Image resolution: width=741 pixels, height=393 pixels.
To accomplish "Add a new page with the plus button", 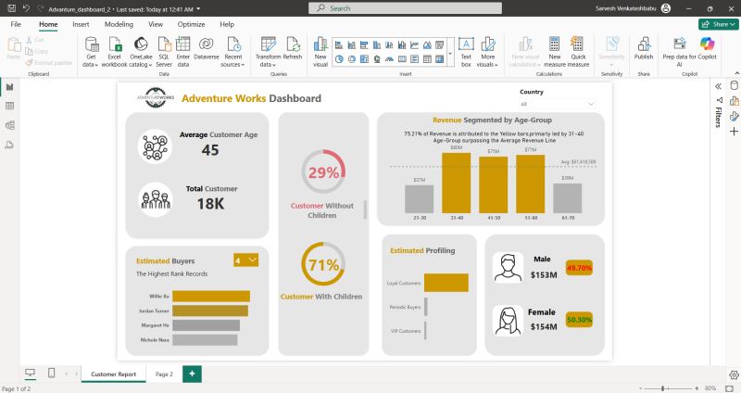I will (x=192, y=374).
